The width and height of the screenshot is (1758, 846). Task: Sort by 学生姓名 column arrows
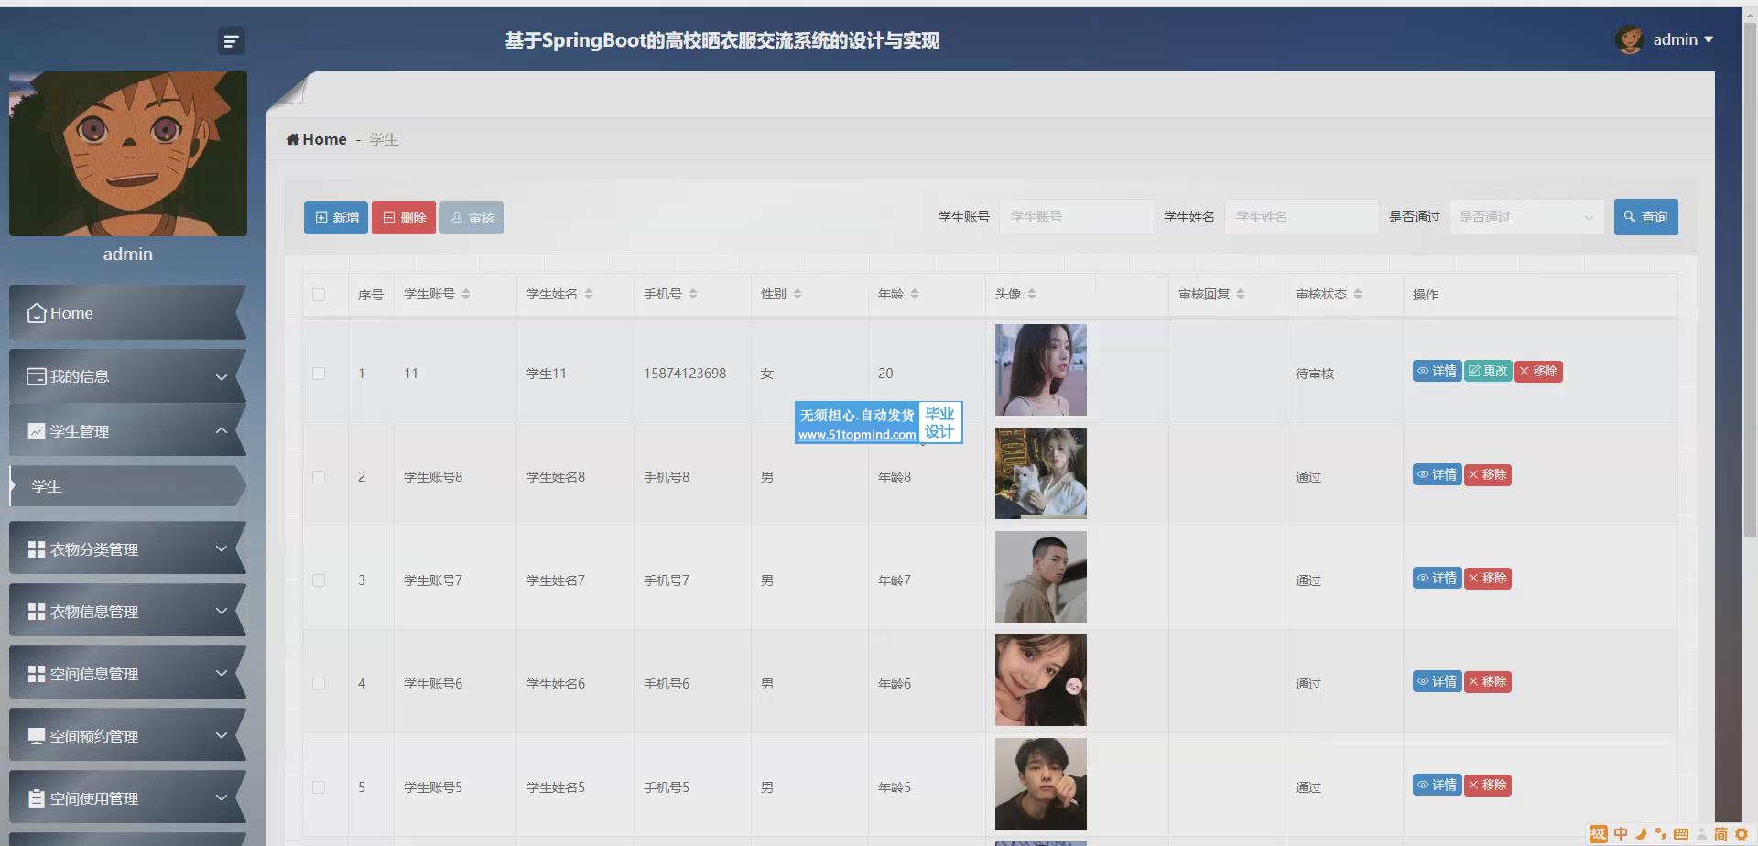point(589,294)
